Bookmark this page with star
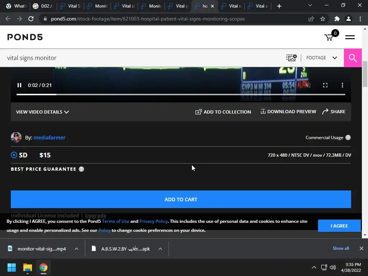The width and height of the screenshot is (368, 276). click(x=323, y=19)
